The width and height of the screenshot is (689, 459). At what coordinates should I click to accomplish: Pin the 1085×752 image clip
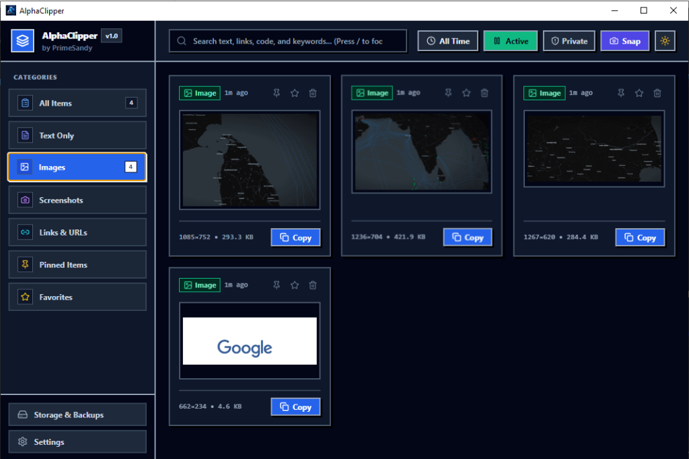point(277,93)
